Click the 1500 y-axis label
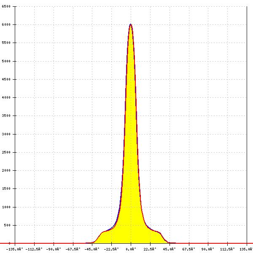The image size is (253, 253). 6,188
